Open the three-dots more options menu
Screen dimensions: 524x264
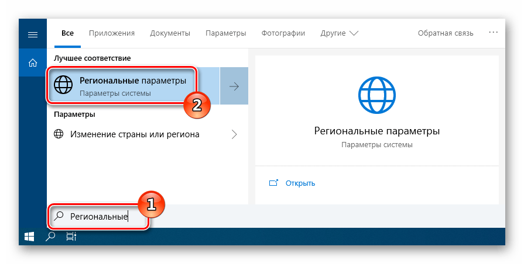point(493,33)
